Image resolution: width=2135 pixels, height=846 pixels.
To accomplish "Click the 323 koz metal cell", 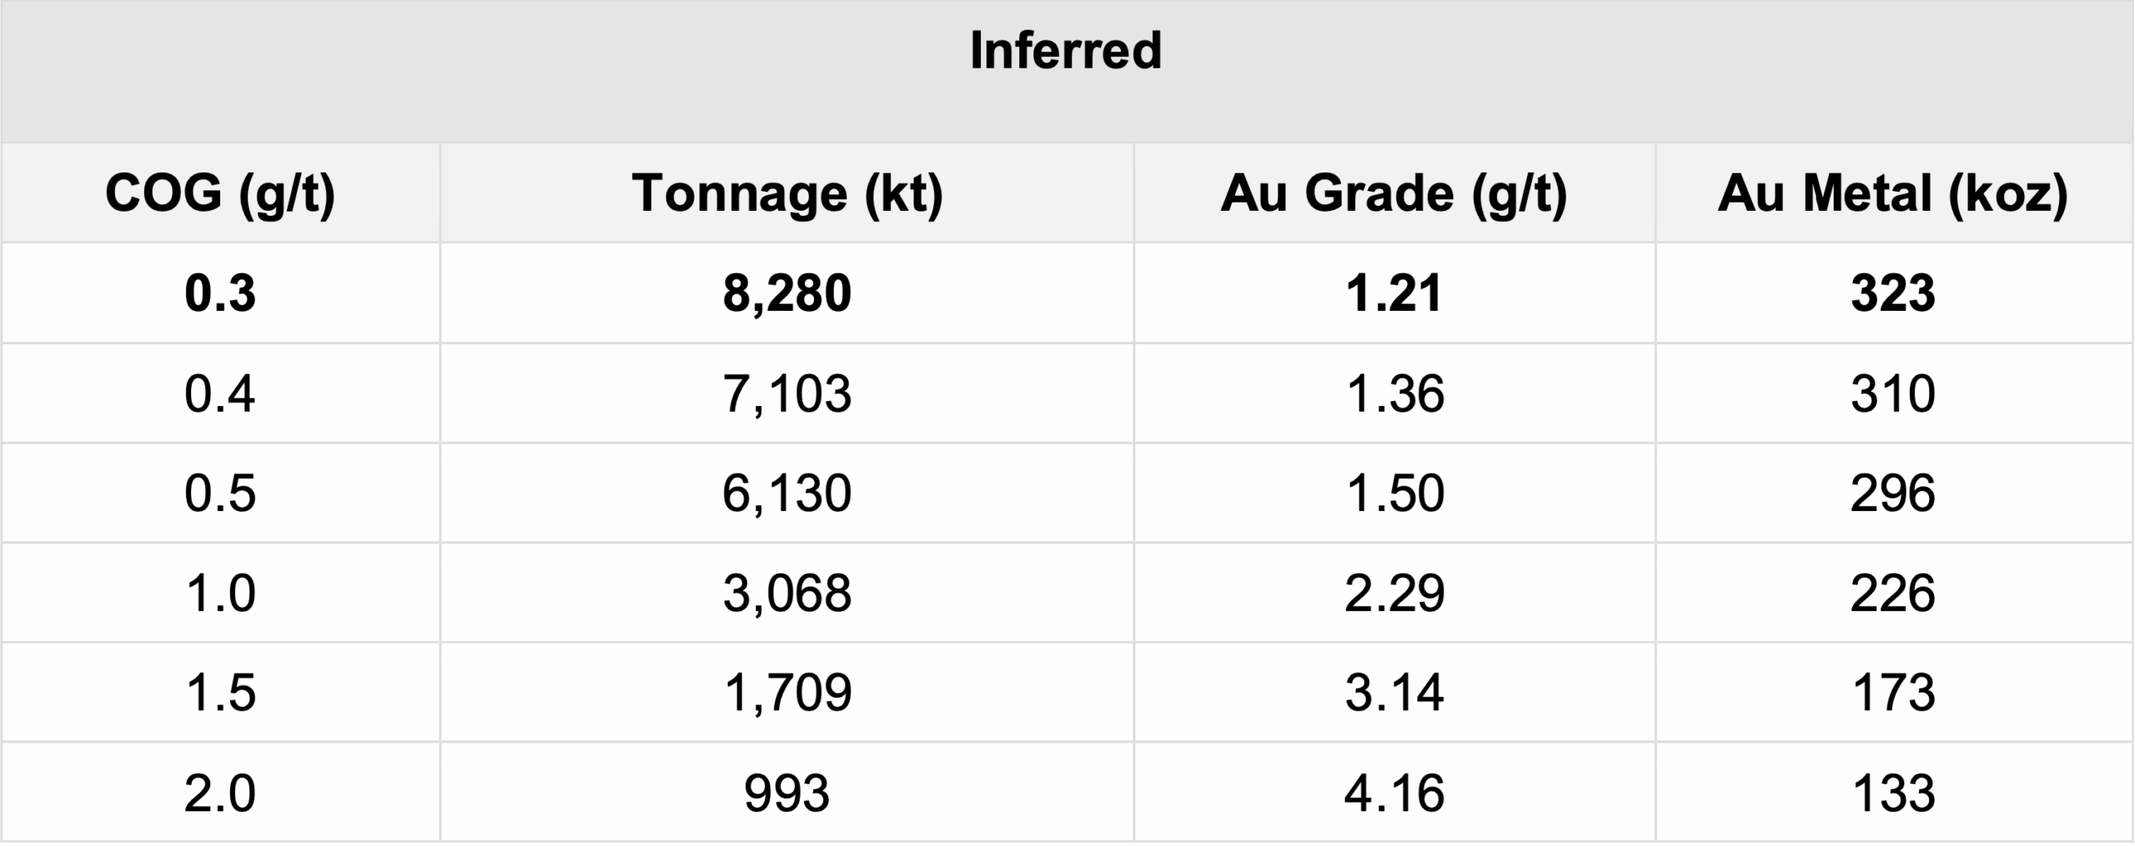I will [x=1892, y=293].
